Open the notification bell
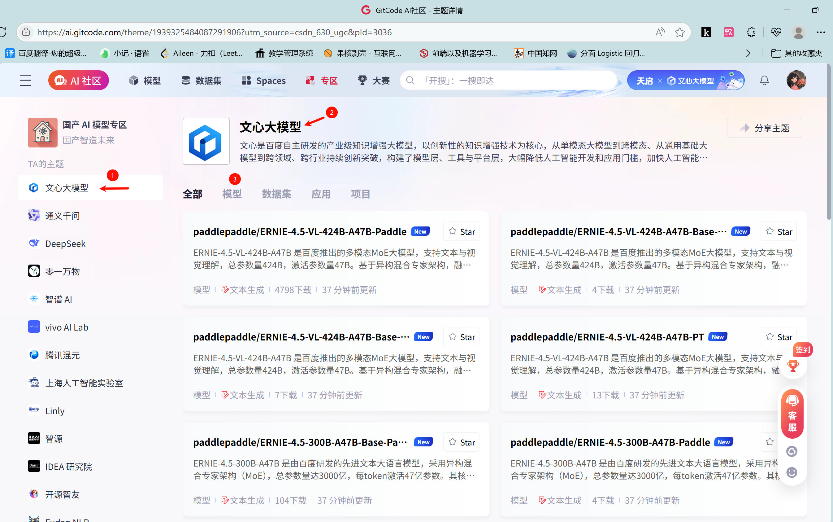The height and width of the screenshot is (522, 833). (764, 81)
